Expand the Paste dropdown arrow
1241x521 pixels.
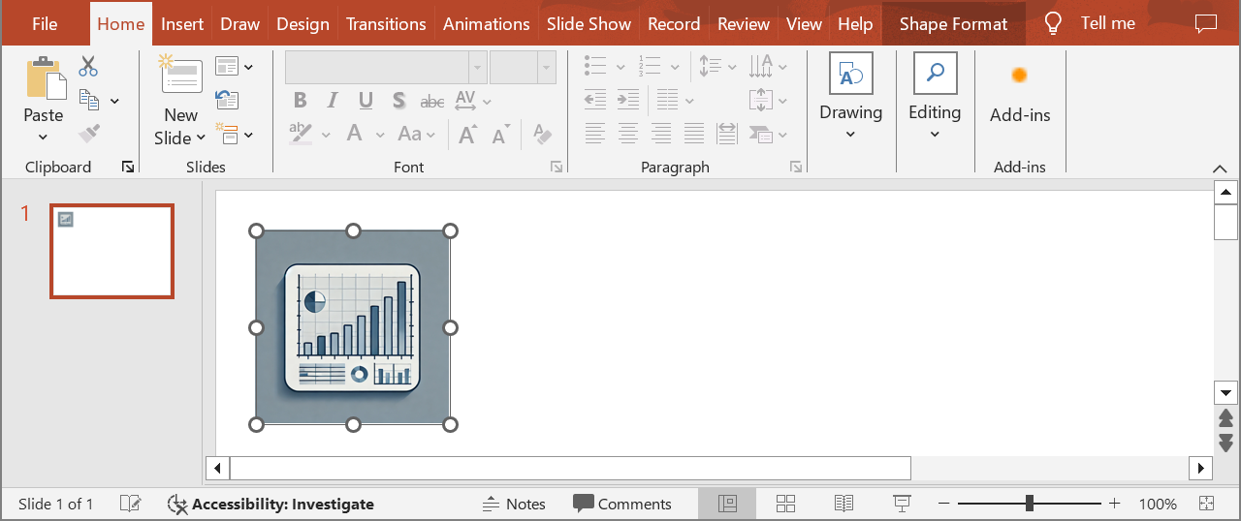coord(44,137)
